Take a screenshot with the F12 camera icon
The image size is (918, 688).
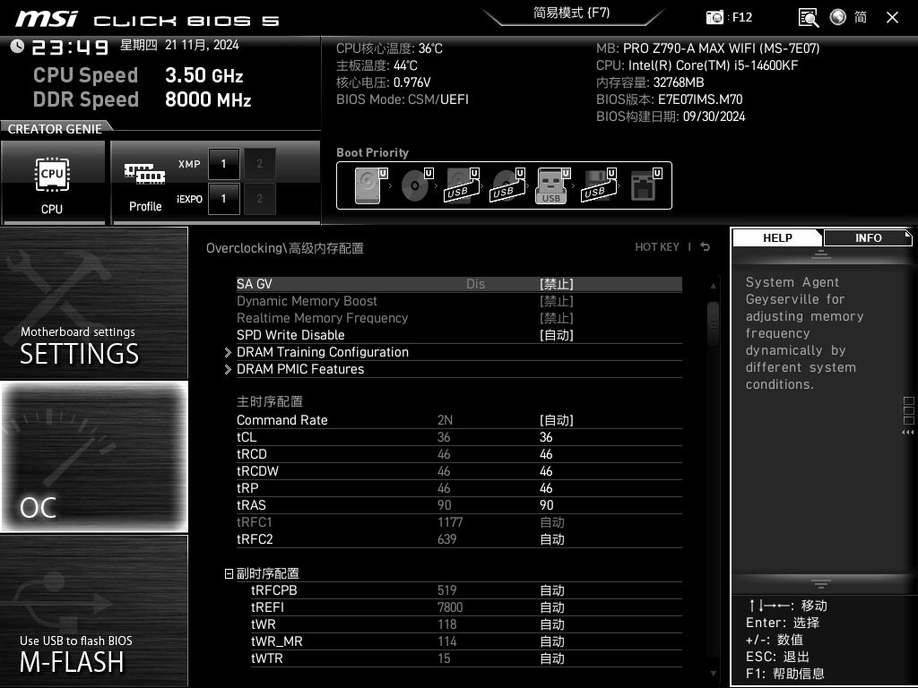pyautogui.click(x=714, y=18)
